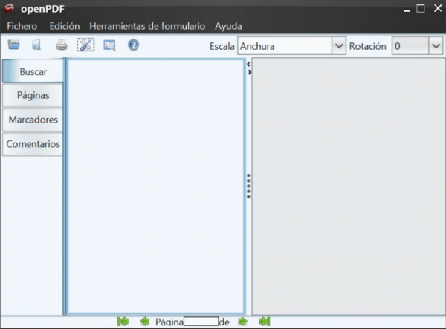The height and width of the screenshot is (329, 446).
Task: Click the save document icon
Action: [x=36, y=45]
